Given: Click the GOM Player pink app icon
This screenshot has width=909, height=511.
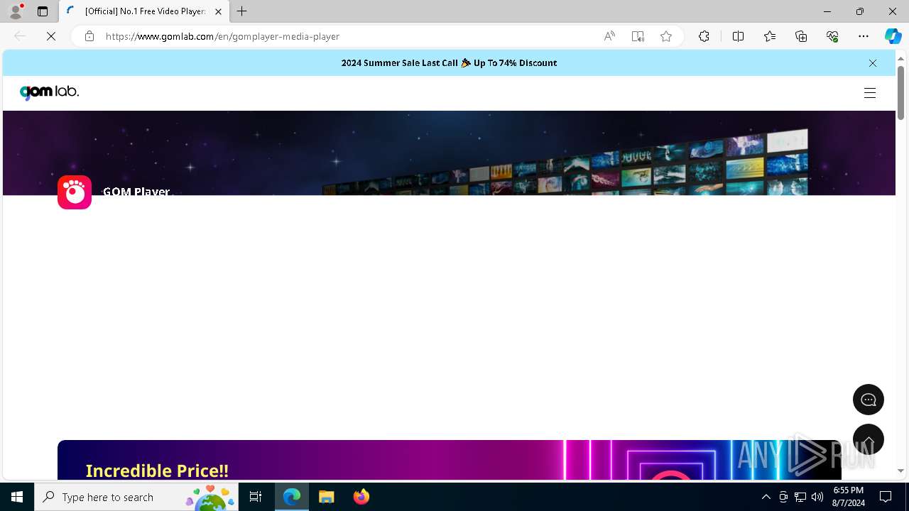Looking at the screenshot, I should (x=75, y=192).
